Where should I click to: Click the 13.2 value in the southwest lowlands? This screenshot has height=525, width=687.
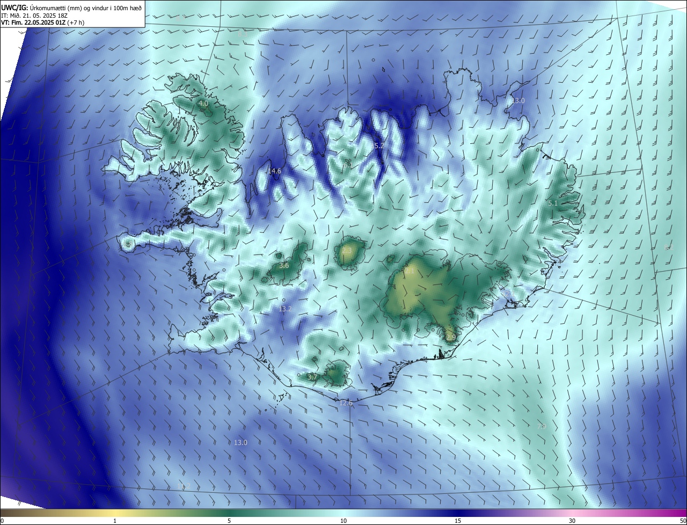285,309
